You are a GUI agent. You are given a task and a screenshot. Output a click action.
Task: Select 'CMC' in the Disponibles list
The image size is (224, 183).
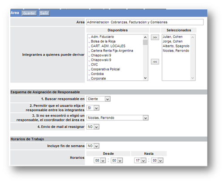coord(93,65)
